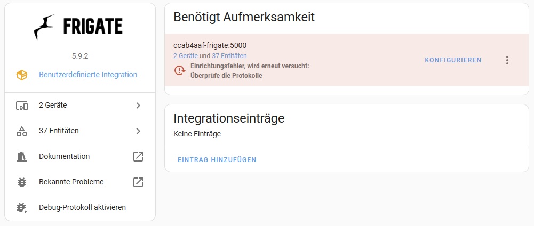Click the Bekannte Probleme bug icon
This screenshot has height=226, width=534.
22,182
